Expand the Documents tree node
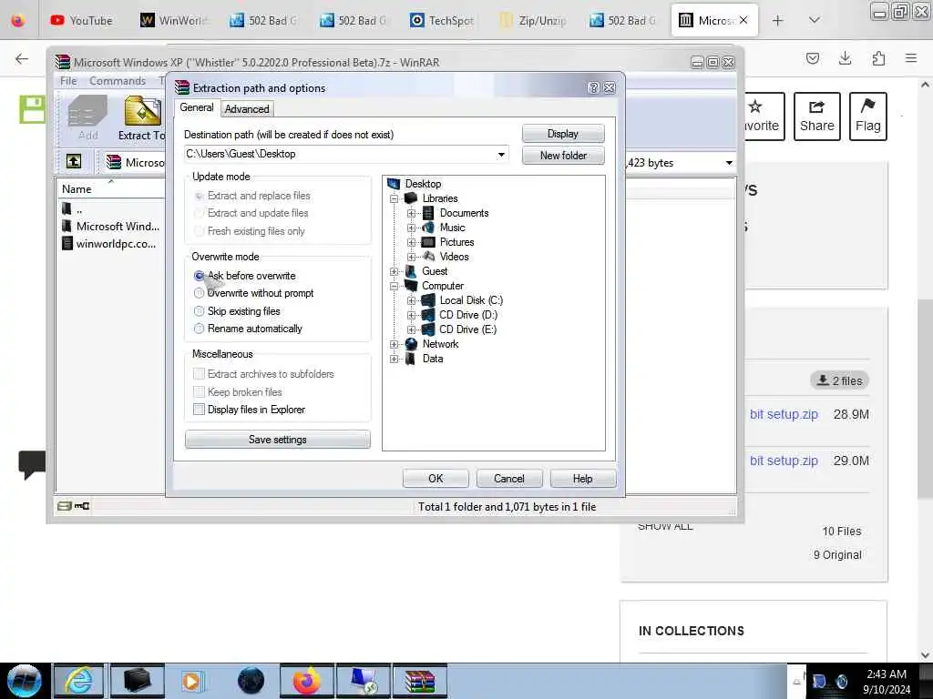Viewport: 933px width, 699px height. [411, 213]
